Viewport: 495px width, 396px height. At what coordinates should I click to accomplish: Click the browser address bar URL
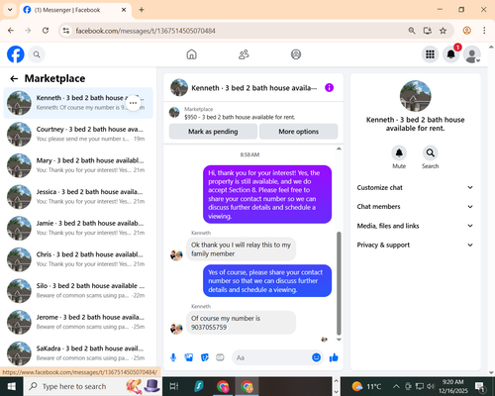click(x=146, y=31)
